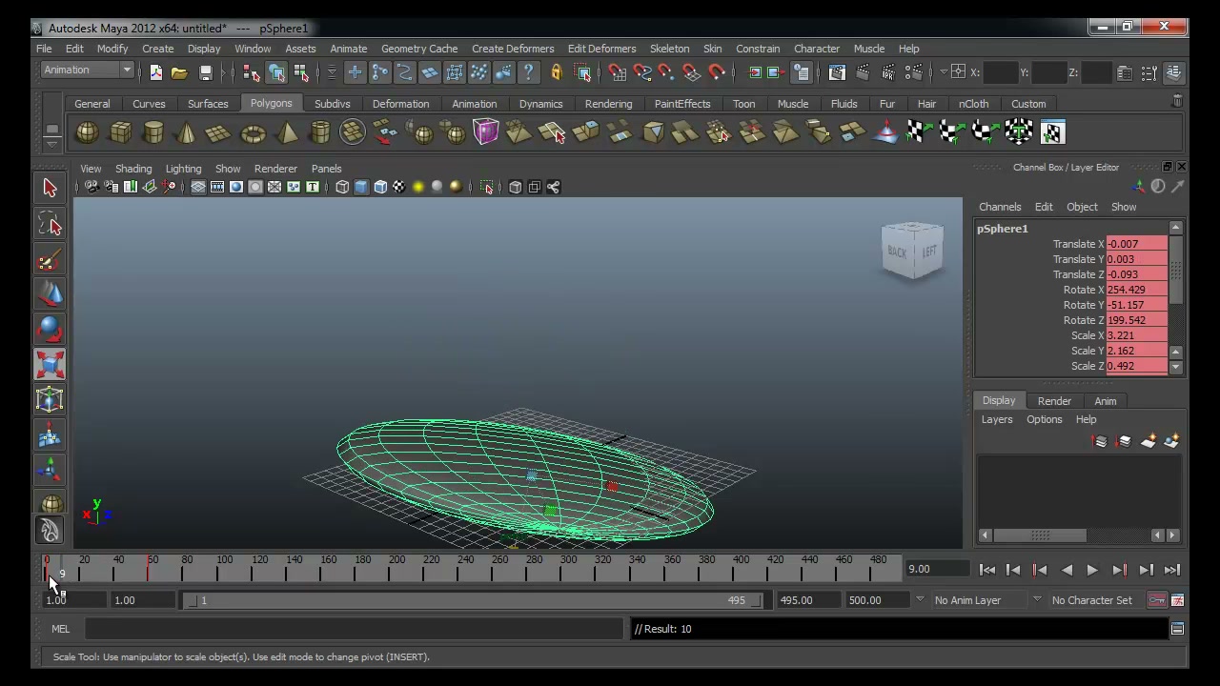
Task: Click the Play forwards button
Action: (x=1092, y=570)
